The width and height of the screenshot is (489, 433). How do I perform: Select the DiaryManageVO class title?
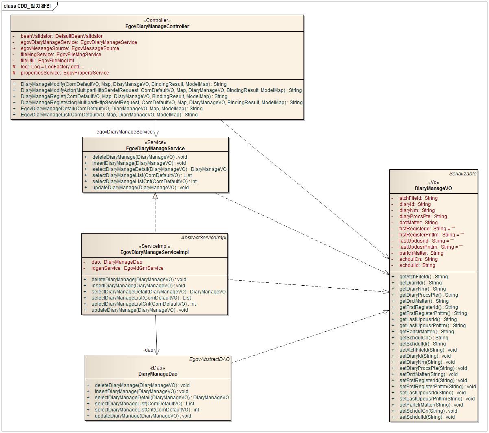[433, 188]
